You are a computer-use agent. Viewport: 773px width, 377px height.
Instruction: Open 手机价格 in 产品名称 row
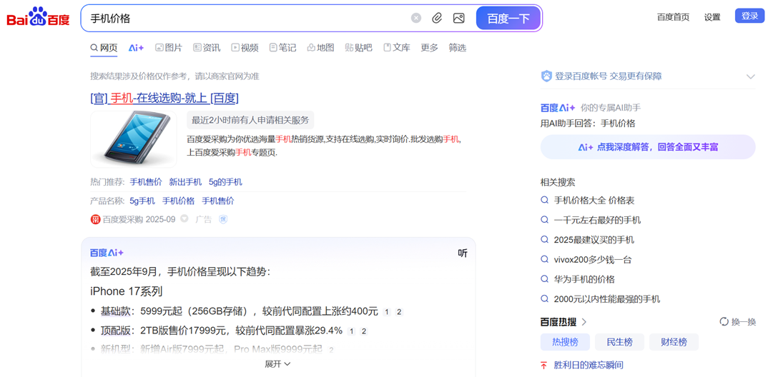click(179, 201)
